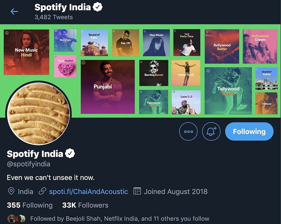Image resolution: width=281 pixels, height=224 pixels.
Task: Open the three-dots more options button
Action: click(188, 131)
